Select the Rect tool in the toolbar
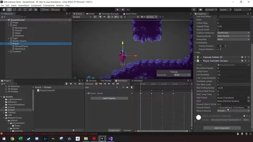The width and height of the screenshot is (253, 142). (x=25, y=9)
